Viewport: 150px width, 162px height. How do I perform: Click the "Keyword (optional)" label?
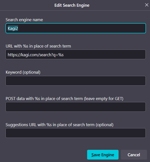tap(23, 72)
